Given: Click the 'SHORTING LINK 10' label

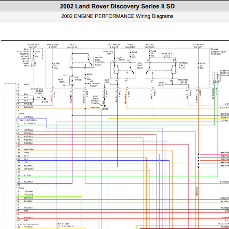Looking at the screenshot, I should [183, 81].
